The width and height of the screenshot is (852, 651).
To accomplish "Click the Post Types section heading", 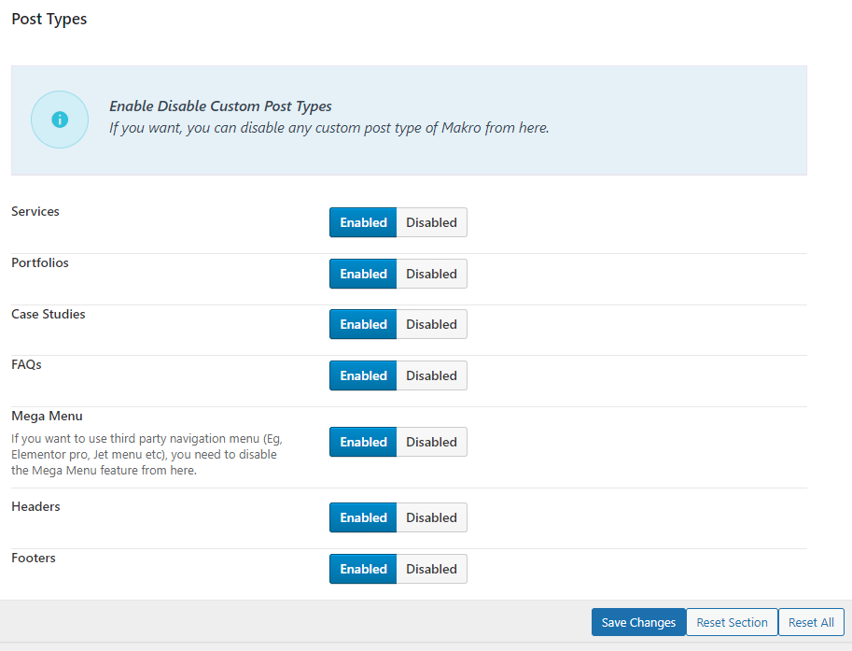I will pyautogui.click(x=49, y=19).
